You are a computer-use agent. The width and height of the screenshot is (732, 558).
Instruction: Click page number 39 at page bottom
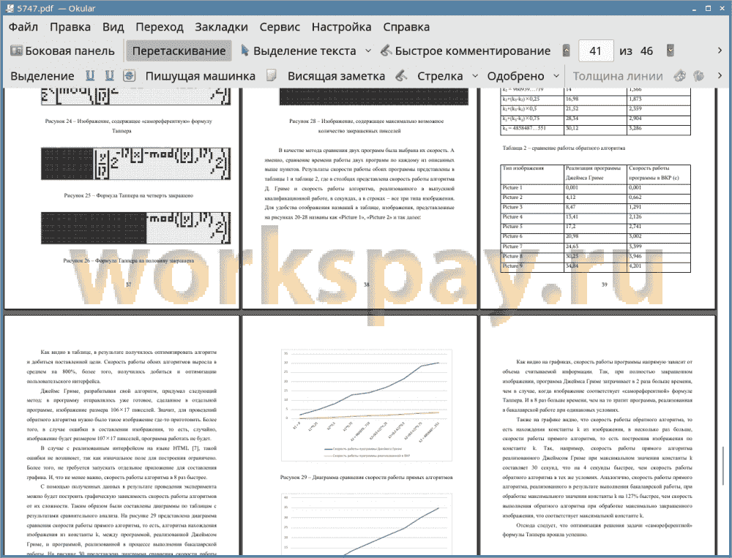pos(604,284)
